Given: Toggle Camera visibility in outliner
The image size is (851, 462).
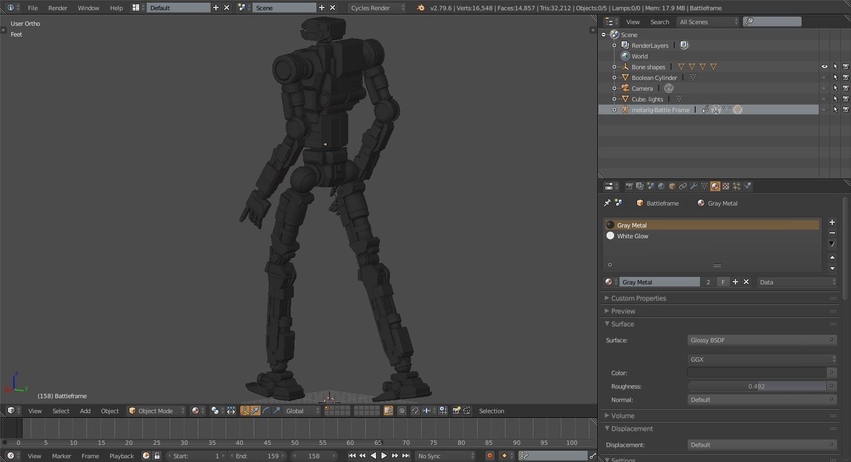Looking at the screenshot, I should click(x=824, y=88).
